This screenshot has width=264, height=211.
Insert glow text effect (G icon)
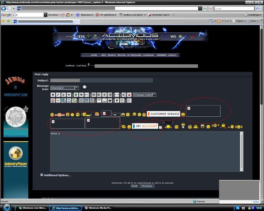(x=76, y=95)
